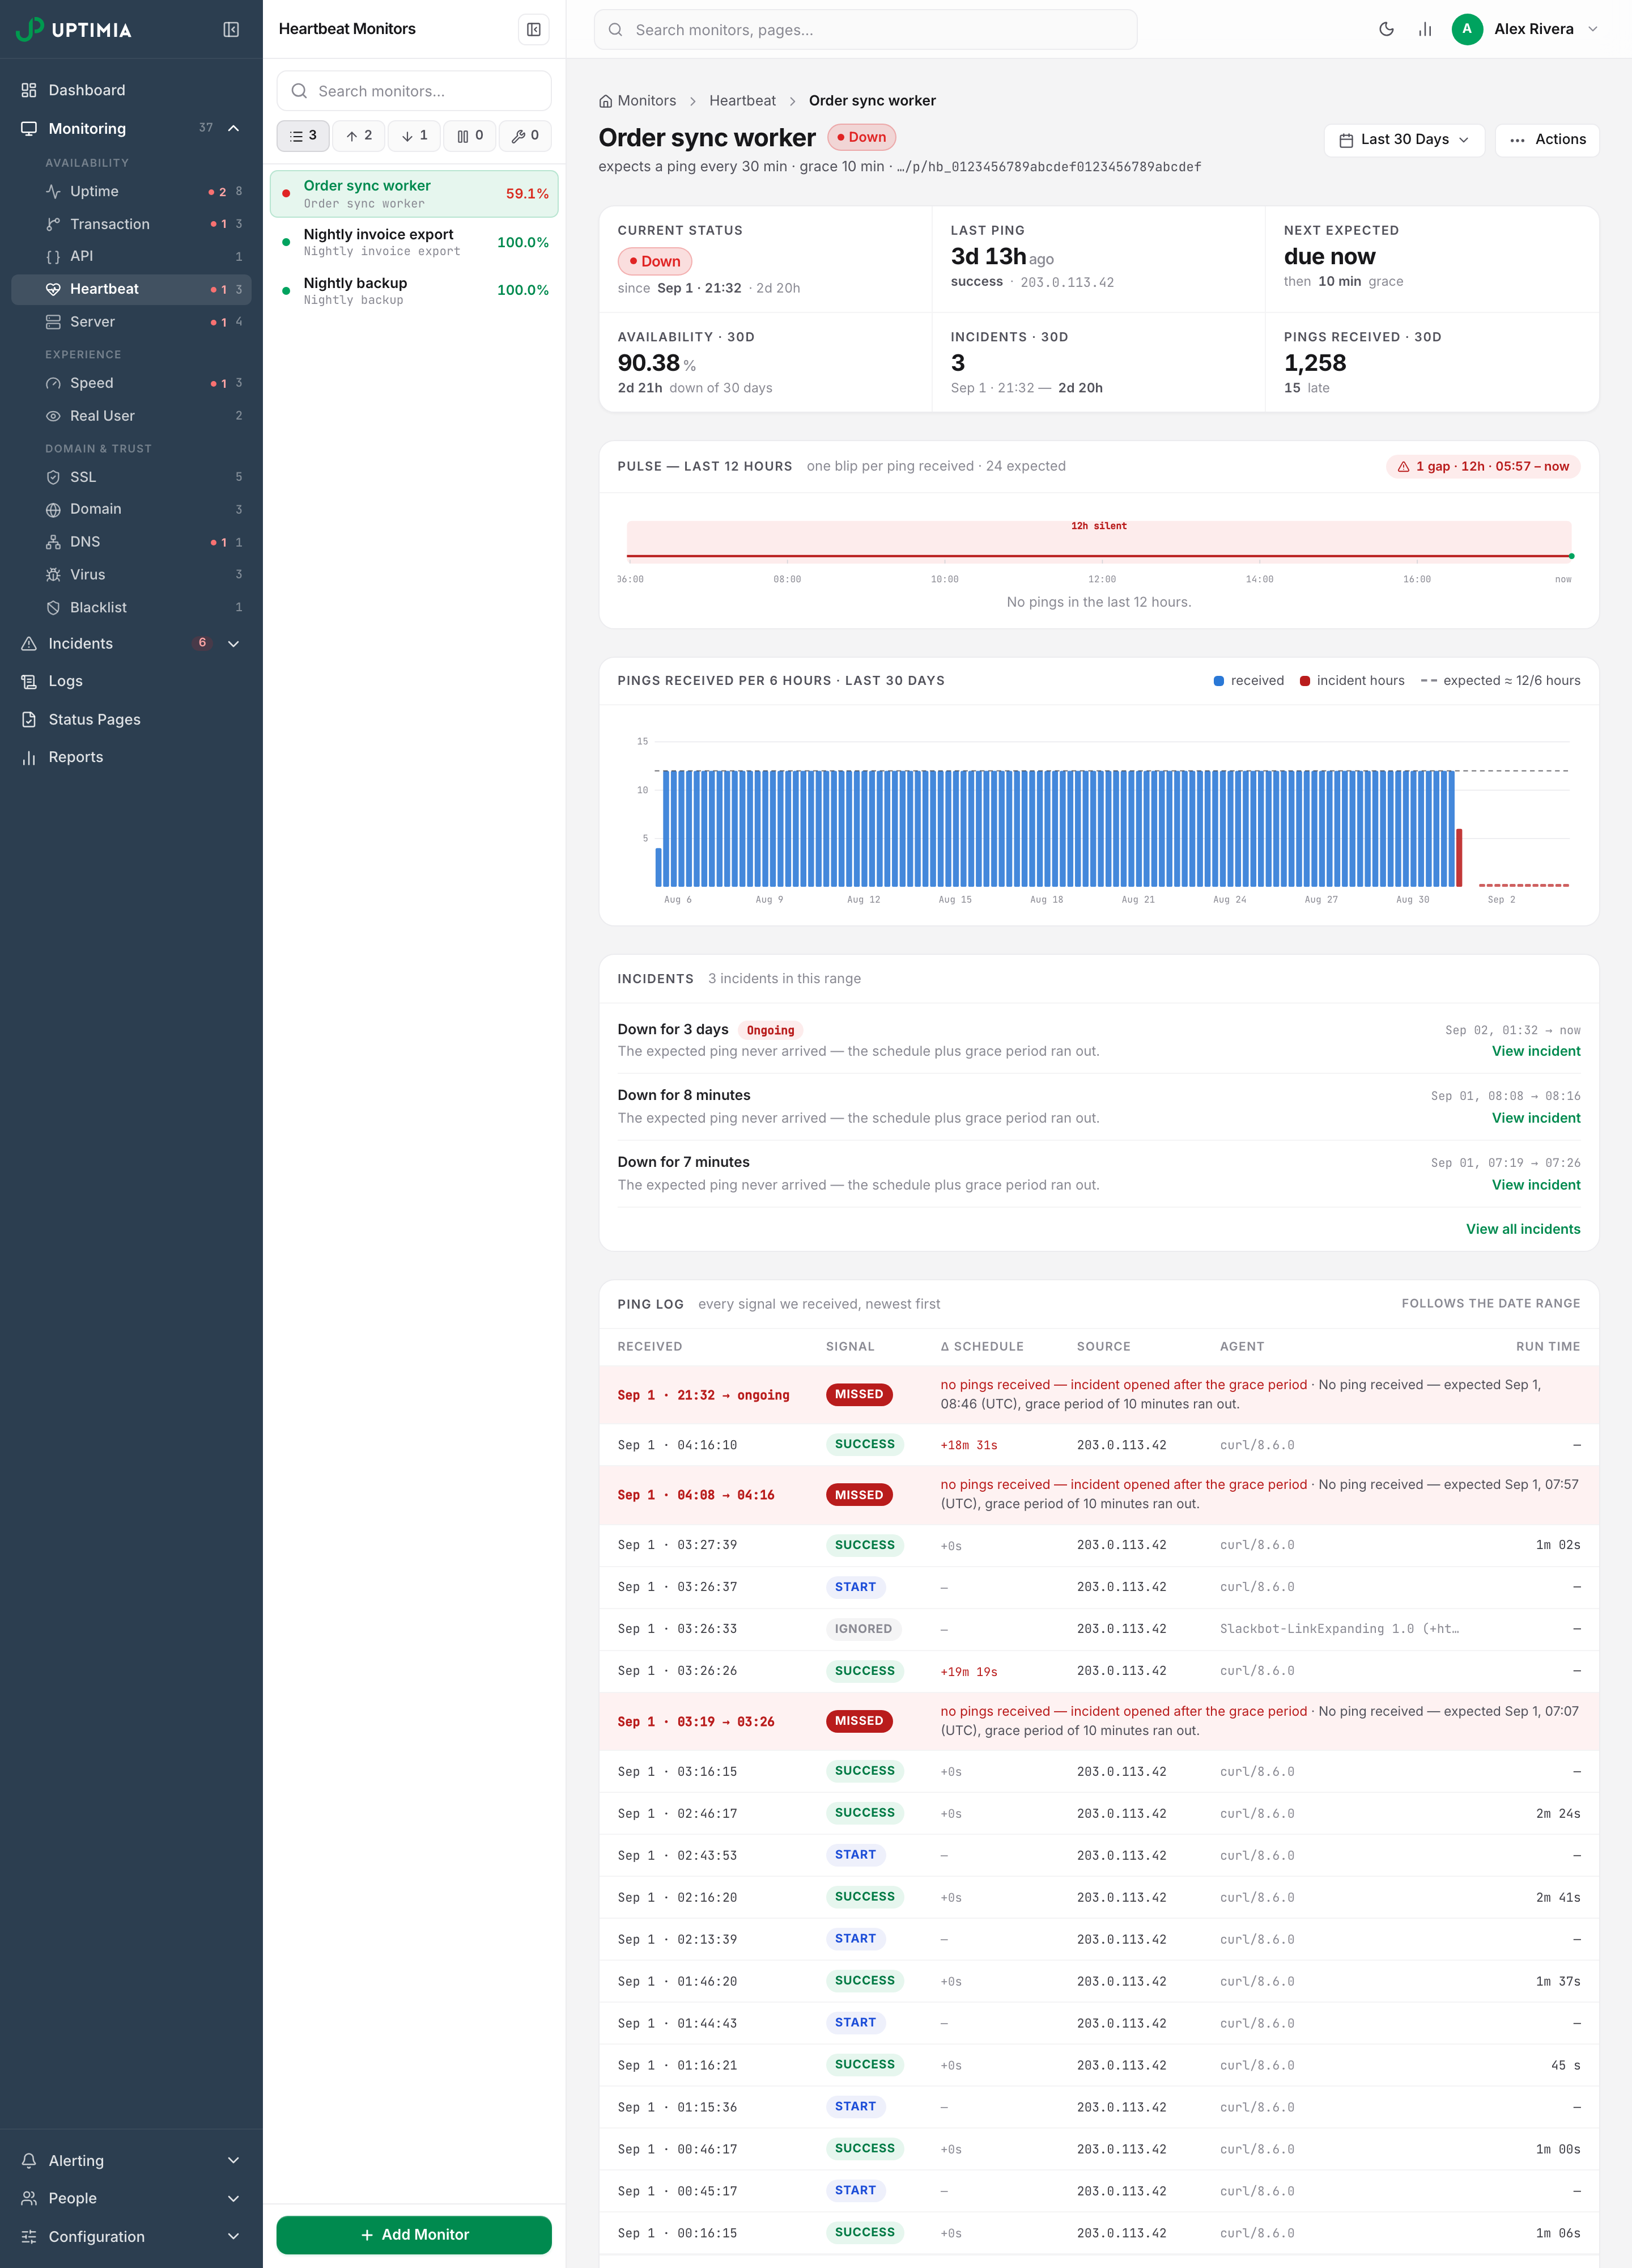Open Speed monitors
Screen dimensions: 1632x2268
(131, 383)
